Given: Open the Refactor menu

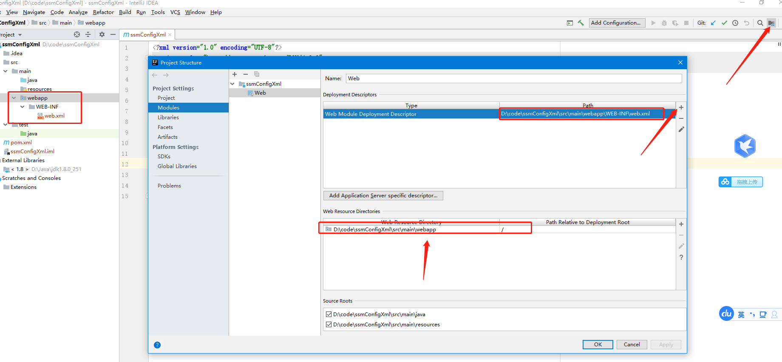Looking at the screenshot, I should (103, 12).
